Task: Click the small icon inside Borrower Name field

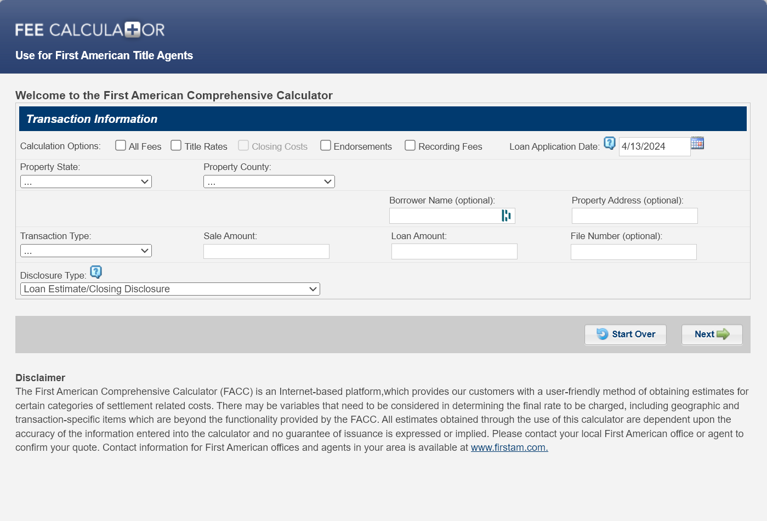Action: 506,216
